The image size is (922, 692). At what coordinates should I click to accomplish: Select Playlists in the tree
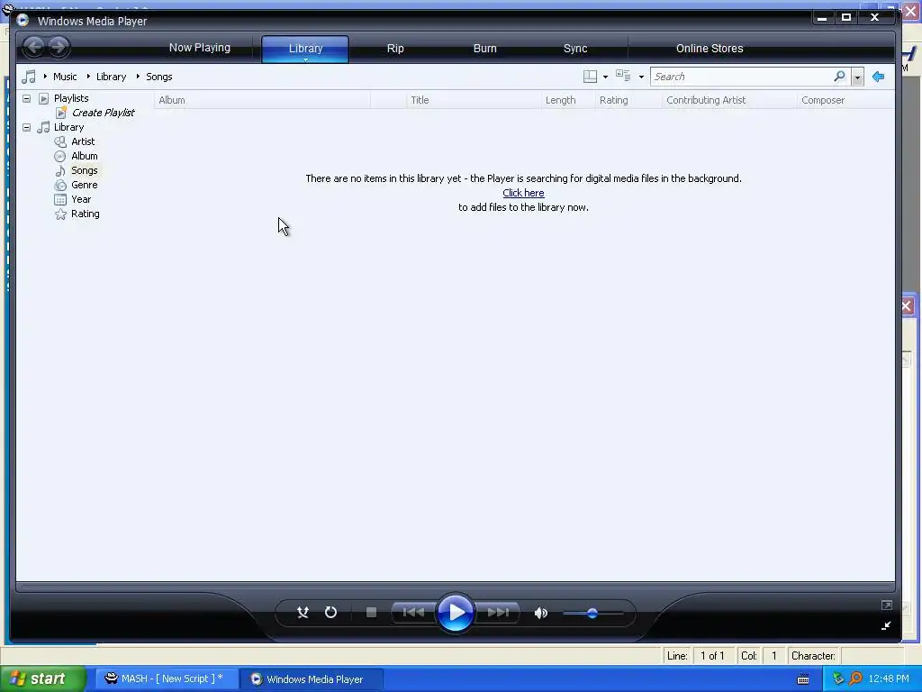coord(71,98)
